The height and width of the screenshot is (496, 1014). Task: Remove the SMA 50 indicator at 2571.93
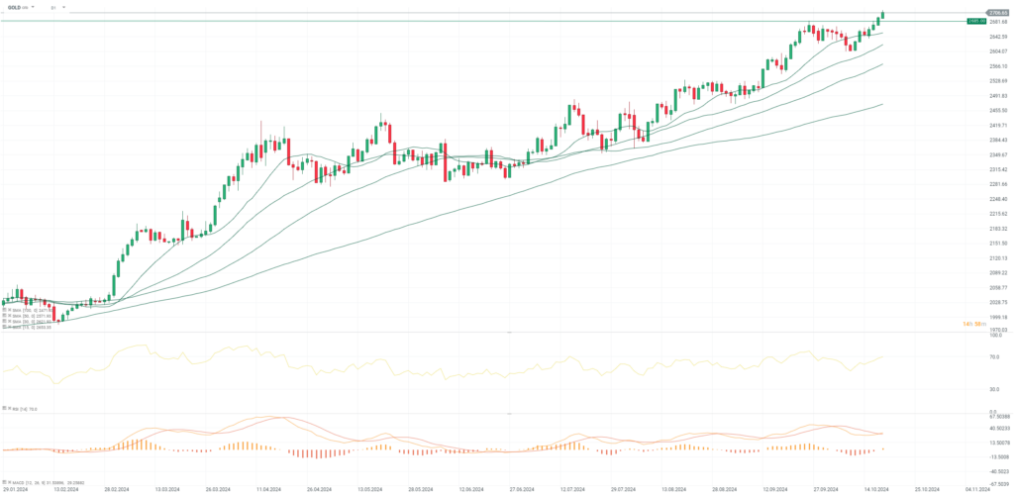tap(10, 316)
